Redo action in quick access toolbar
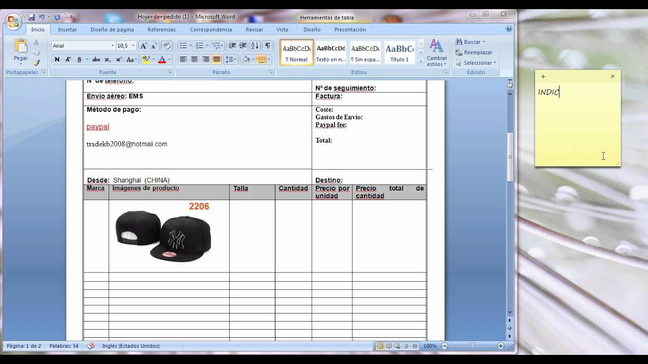The height and width of the screenshot is (364, 648). [x=57, y=17]
